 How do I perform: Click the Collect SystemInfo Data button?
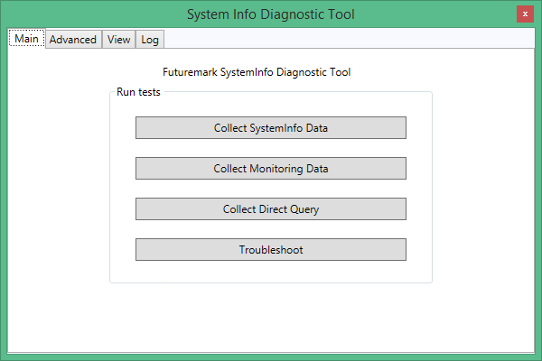(x=271, y=127)
